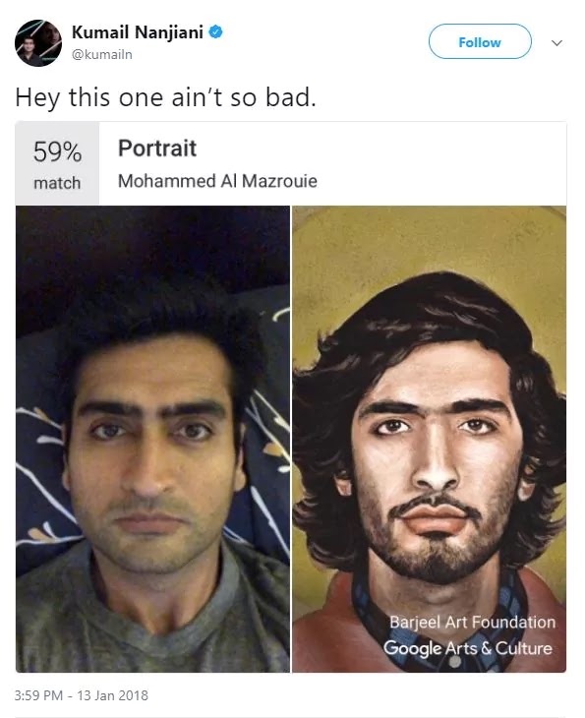
Task: Open the tweet timestamp 3:59 PM - 13 Jan 2018
Action: (82, 695)
